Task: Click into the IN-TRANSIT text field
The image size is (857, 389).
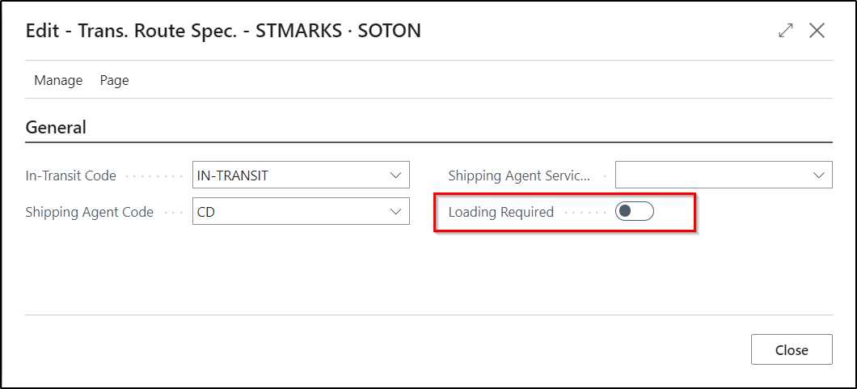Action: pyautogui.click(x=301, y=175)
